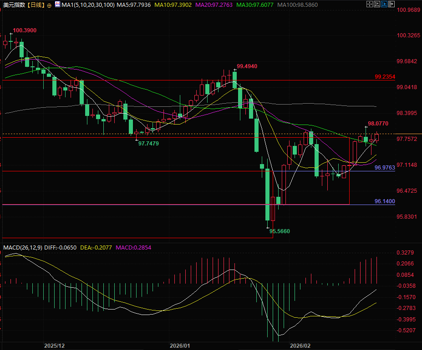Click the -0.3995 MACD axis value

pos(406,320)
